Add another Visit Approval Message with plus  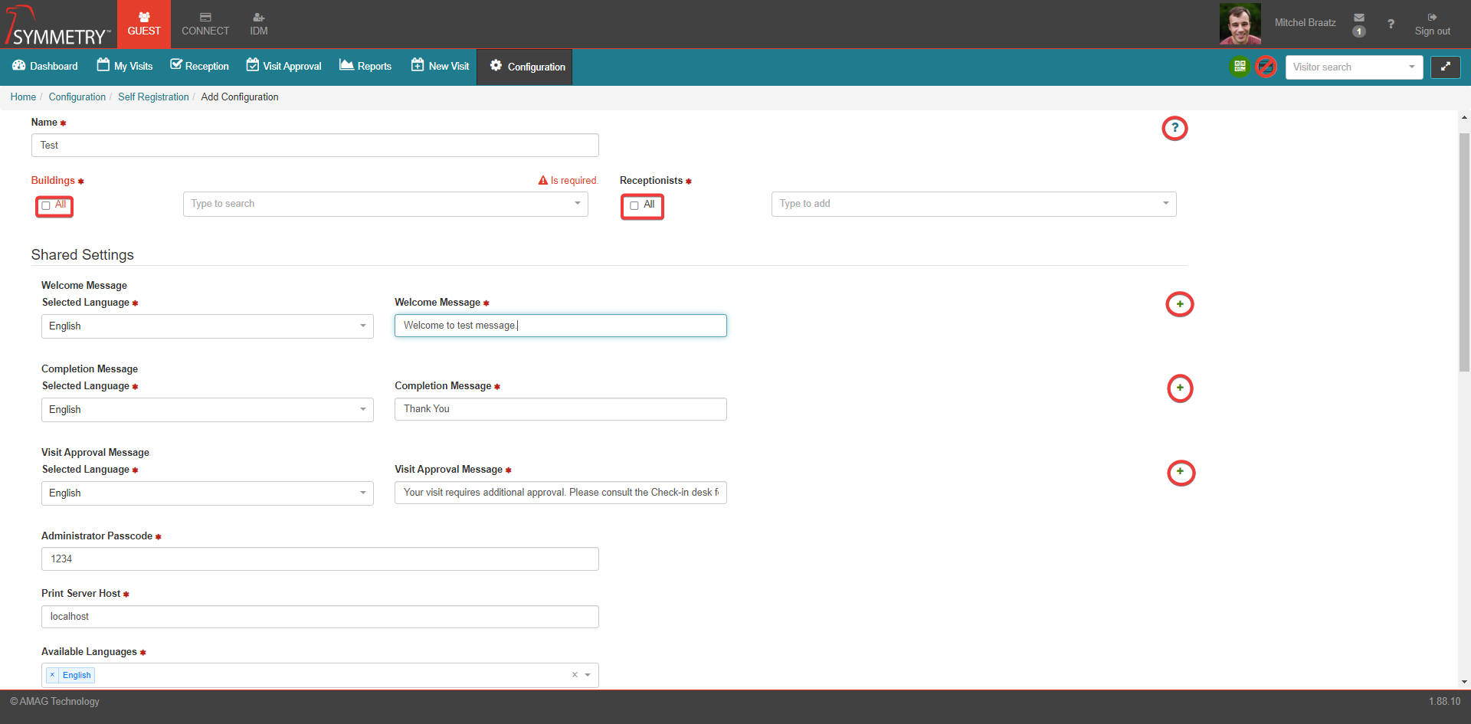pos(1181,472)
